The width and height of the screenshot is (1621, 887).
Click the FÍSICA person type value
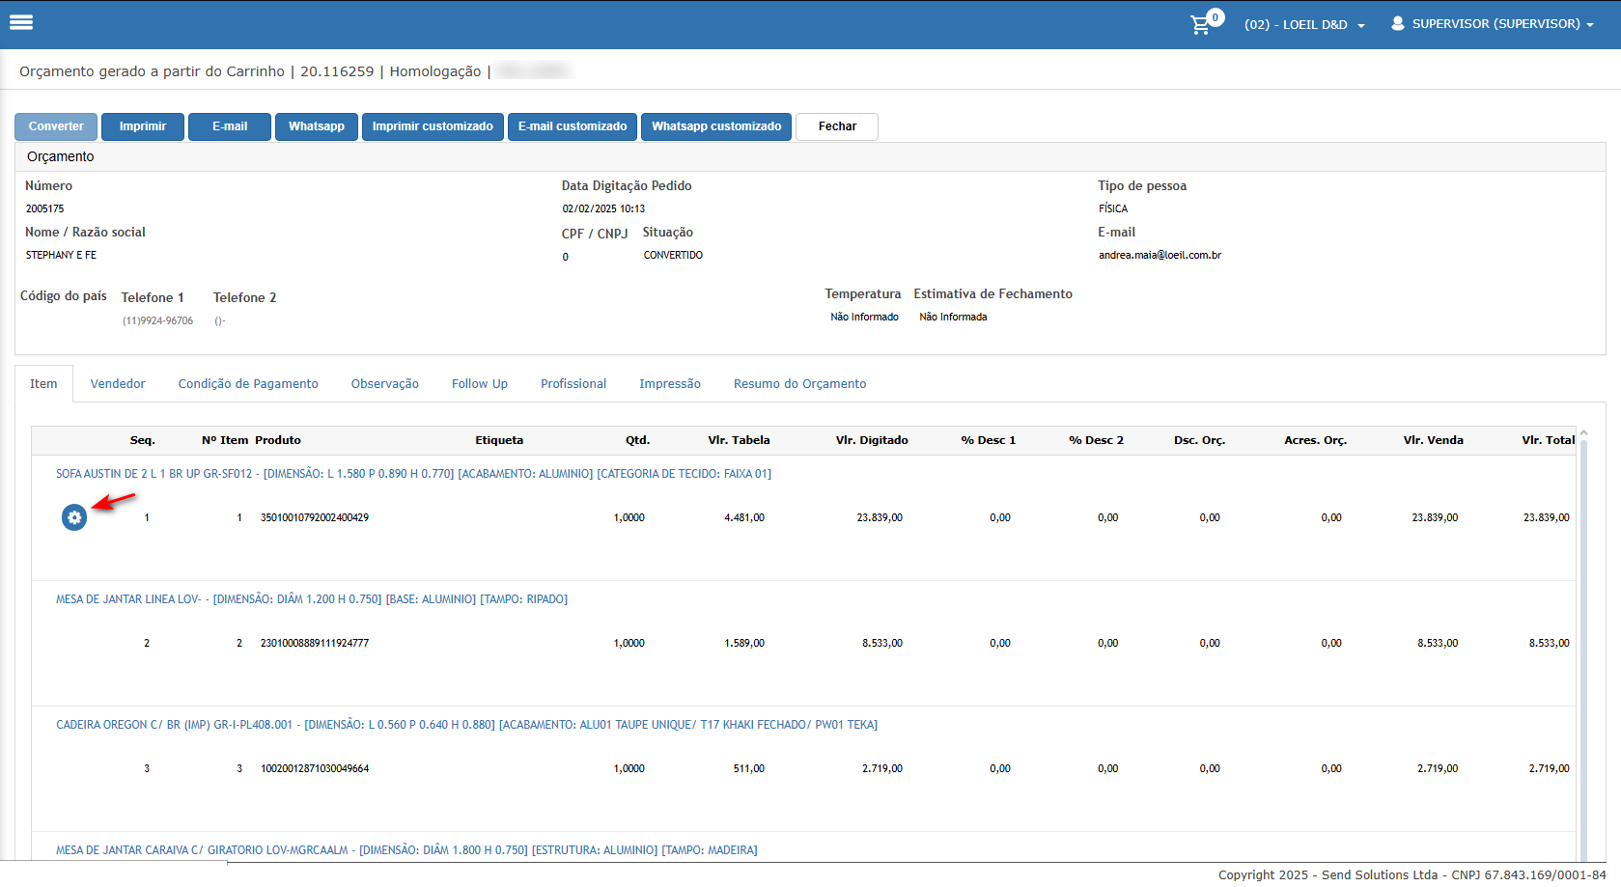point(1113,209)
